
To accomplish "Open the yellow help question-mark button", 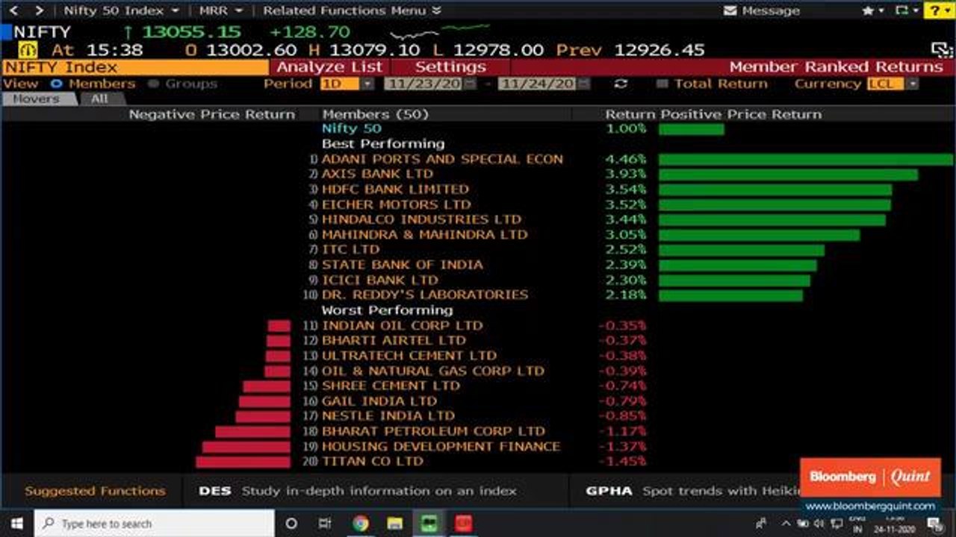I will click(x=938, y=10).
